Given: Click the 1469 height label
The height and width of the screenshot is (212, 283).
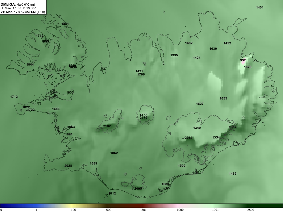Looking at the screenshot, I should (x=233, y=174).
